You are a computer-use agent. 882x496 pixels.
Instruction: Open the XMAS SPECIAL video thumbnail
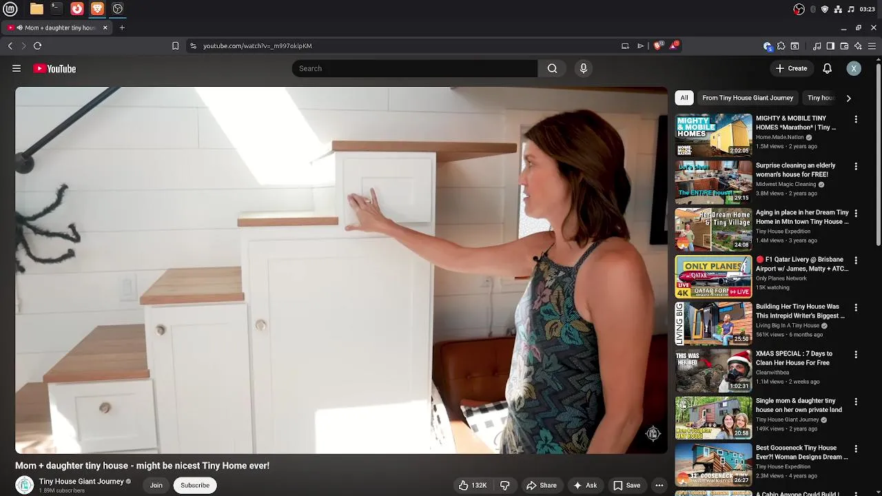(713, 371)
